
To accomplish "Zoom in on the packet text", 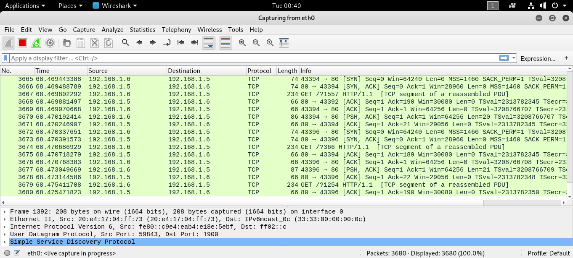I will point(242,42).
